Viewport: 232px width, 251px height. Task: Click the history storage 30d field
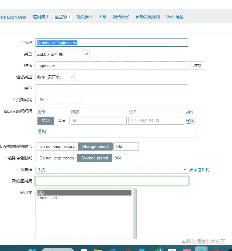(x=126, y=147)
